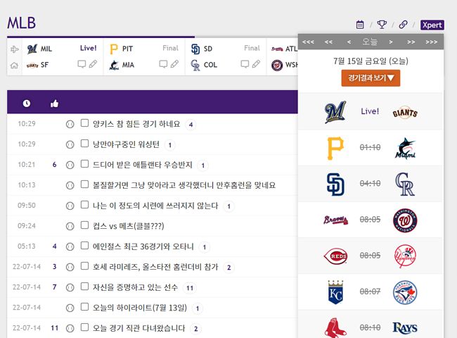
Task: Check the box for '나는 이 정도의 시련에' post
Action: coord(84,205)
